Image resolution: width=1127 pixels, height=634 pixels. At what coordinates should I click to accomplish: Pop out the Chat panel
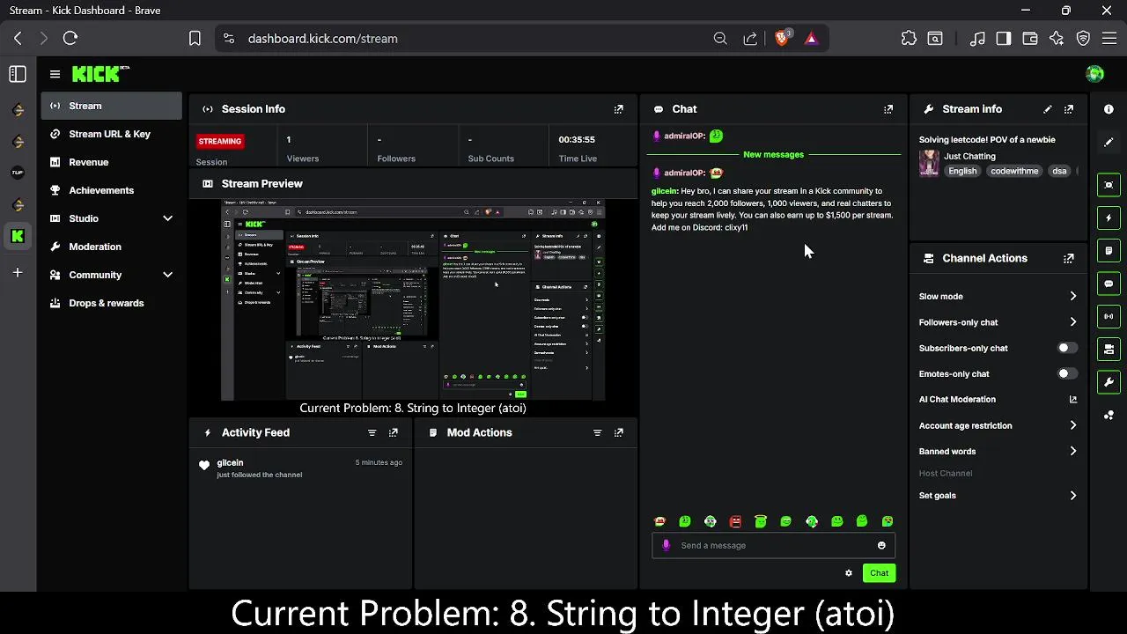point(888,109)
